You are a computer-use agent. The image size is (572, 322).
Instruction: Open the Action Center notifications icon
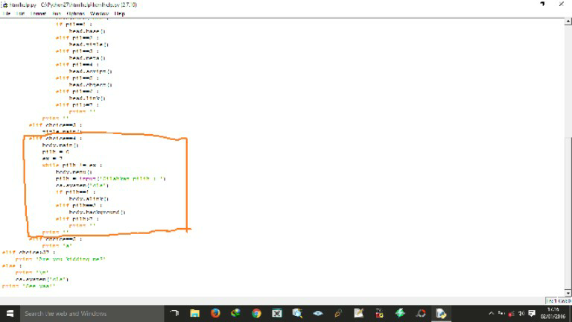pyautogui.click(x=532, y=313)
